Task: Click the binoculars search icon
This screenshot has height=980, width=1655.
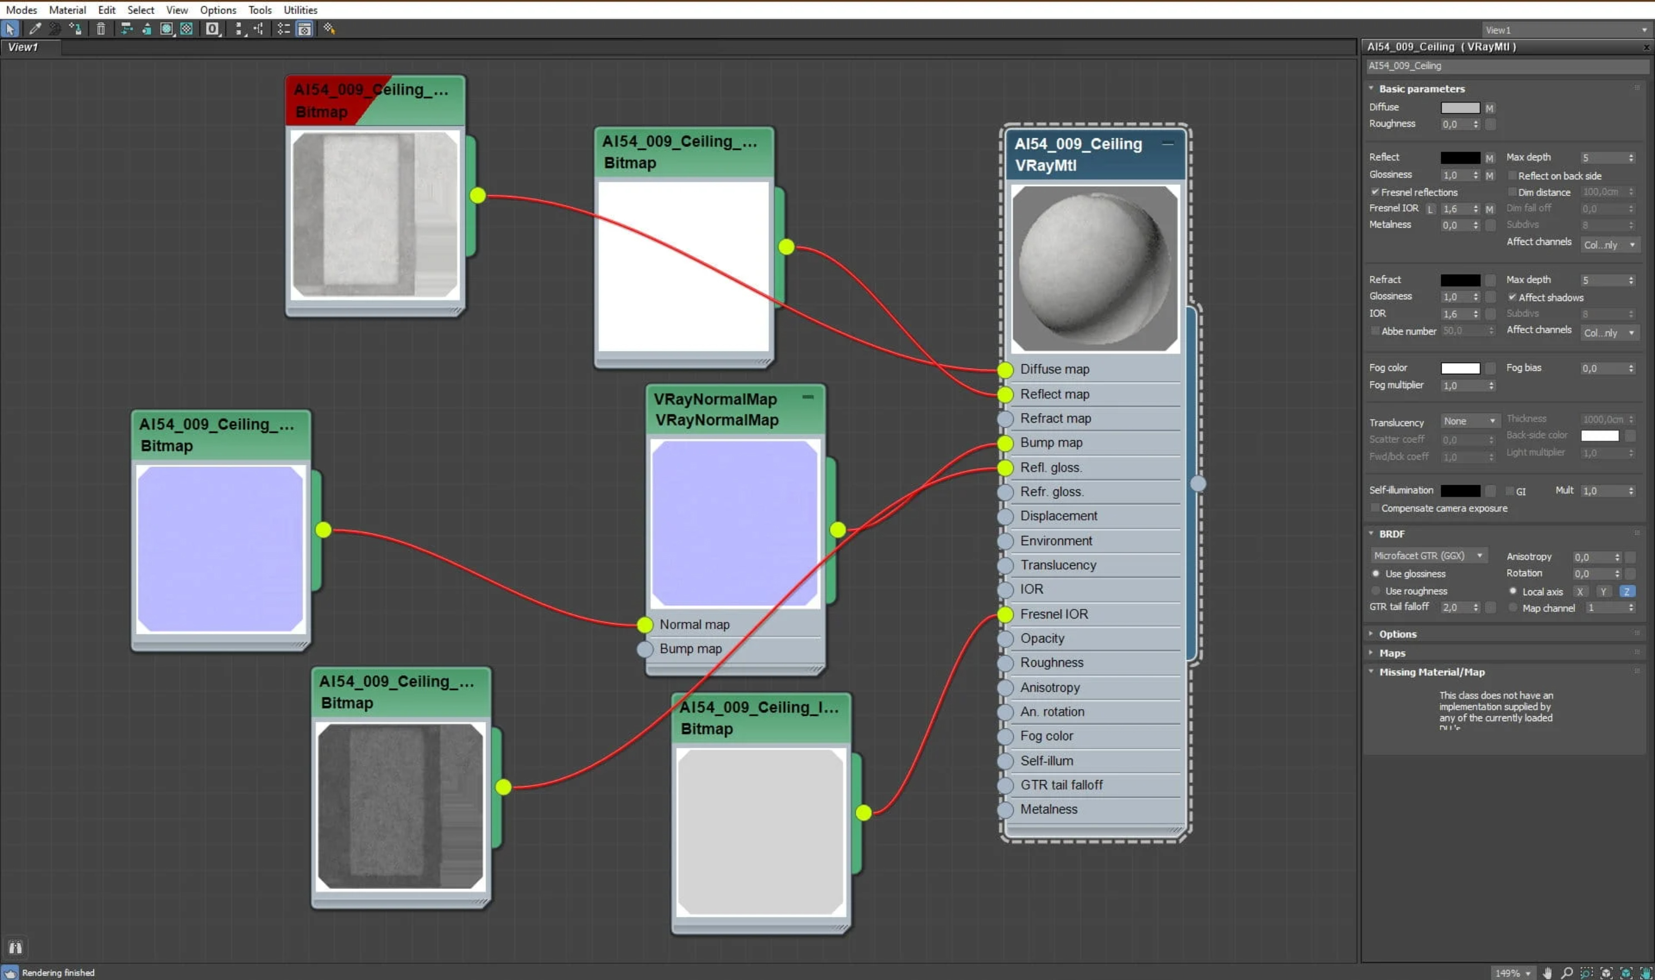Action: pos(15,948)
